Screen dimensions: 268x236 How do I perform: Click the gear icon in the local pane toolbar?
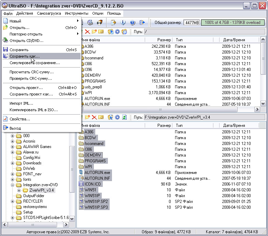(117, 117)
